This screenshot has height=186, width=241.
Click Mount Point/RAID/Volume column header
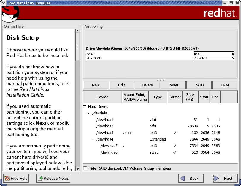point(135,97)
